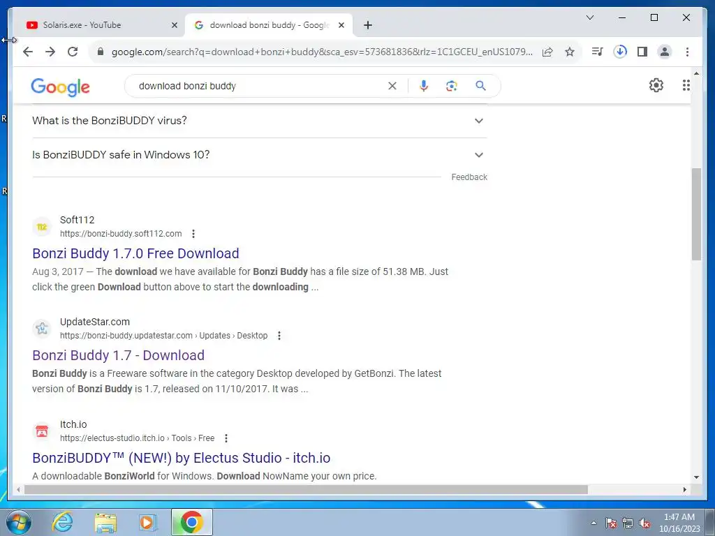The height and width of the screenshot is (536, 715).
Task: Open 'Bonzi Buddy 1.7 - Download' link
Action: (118, 355)
